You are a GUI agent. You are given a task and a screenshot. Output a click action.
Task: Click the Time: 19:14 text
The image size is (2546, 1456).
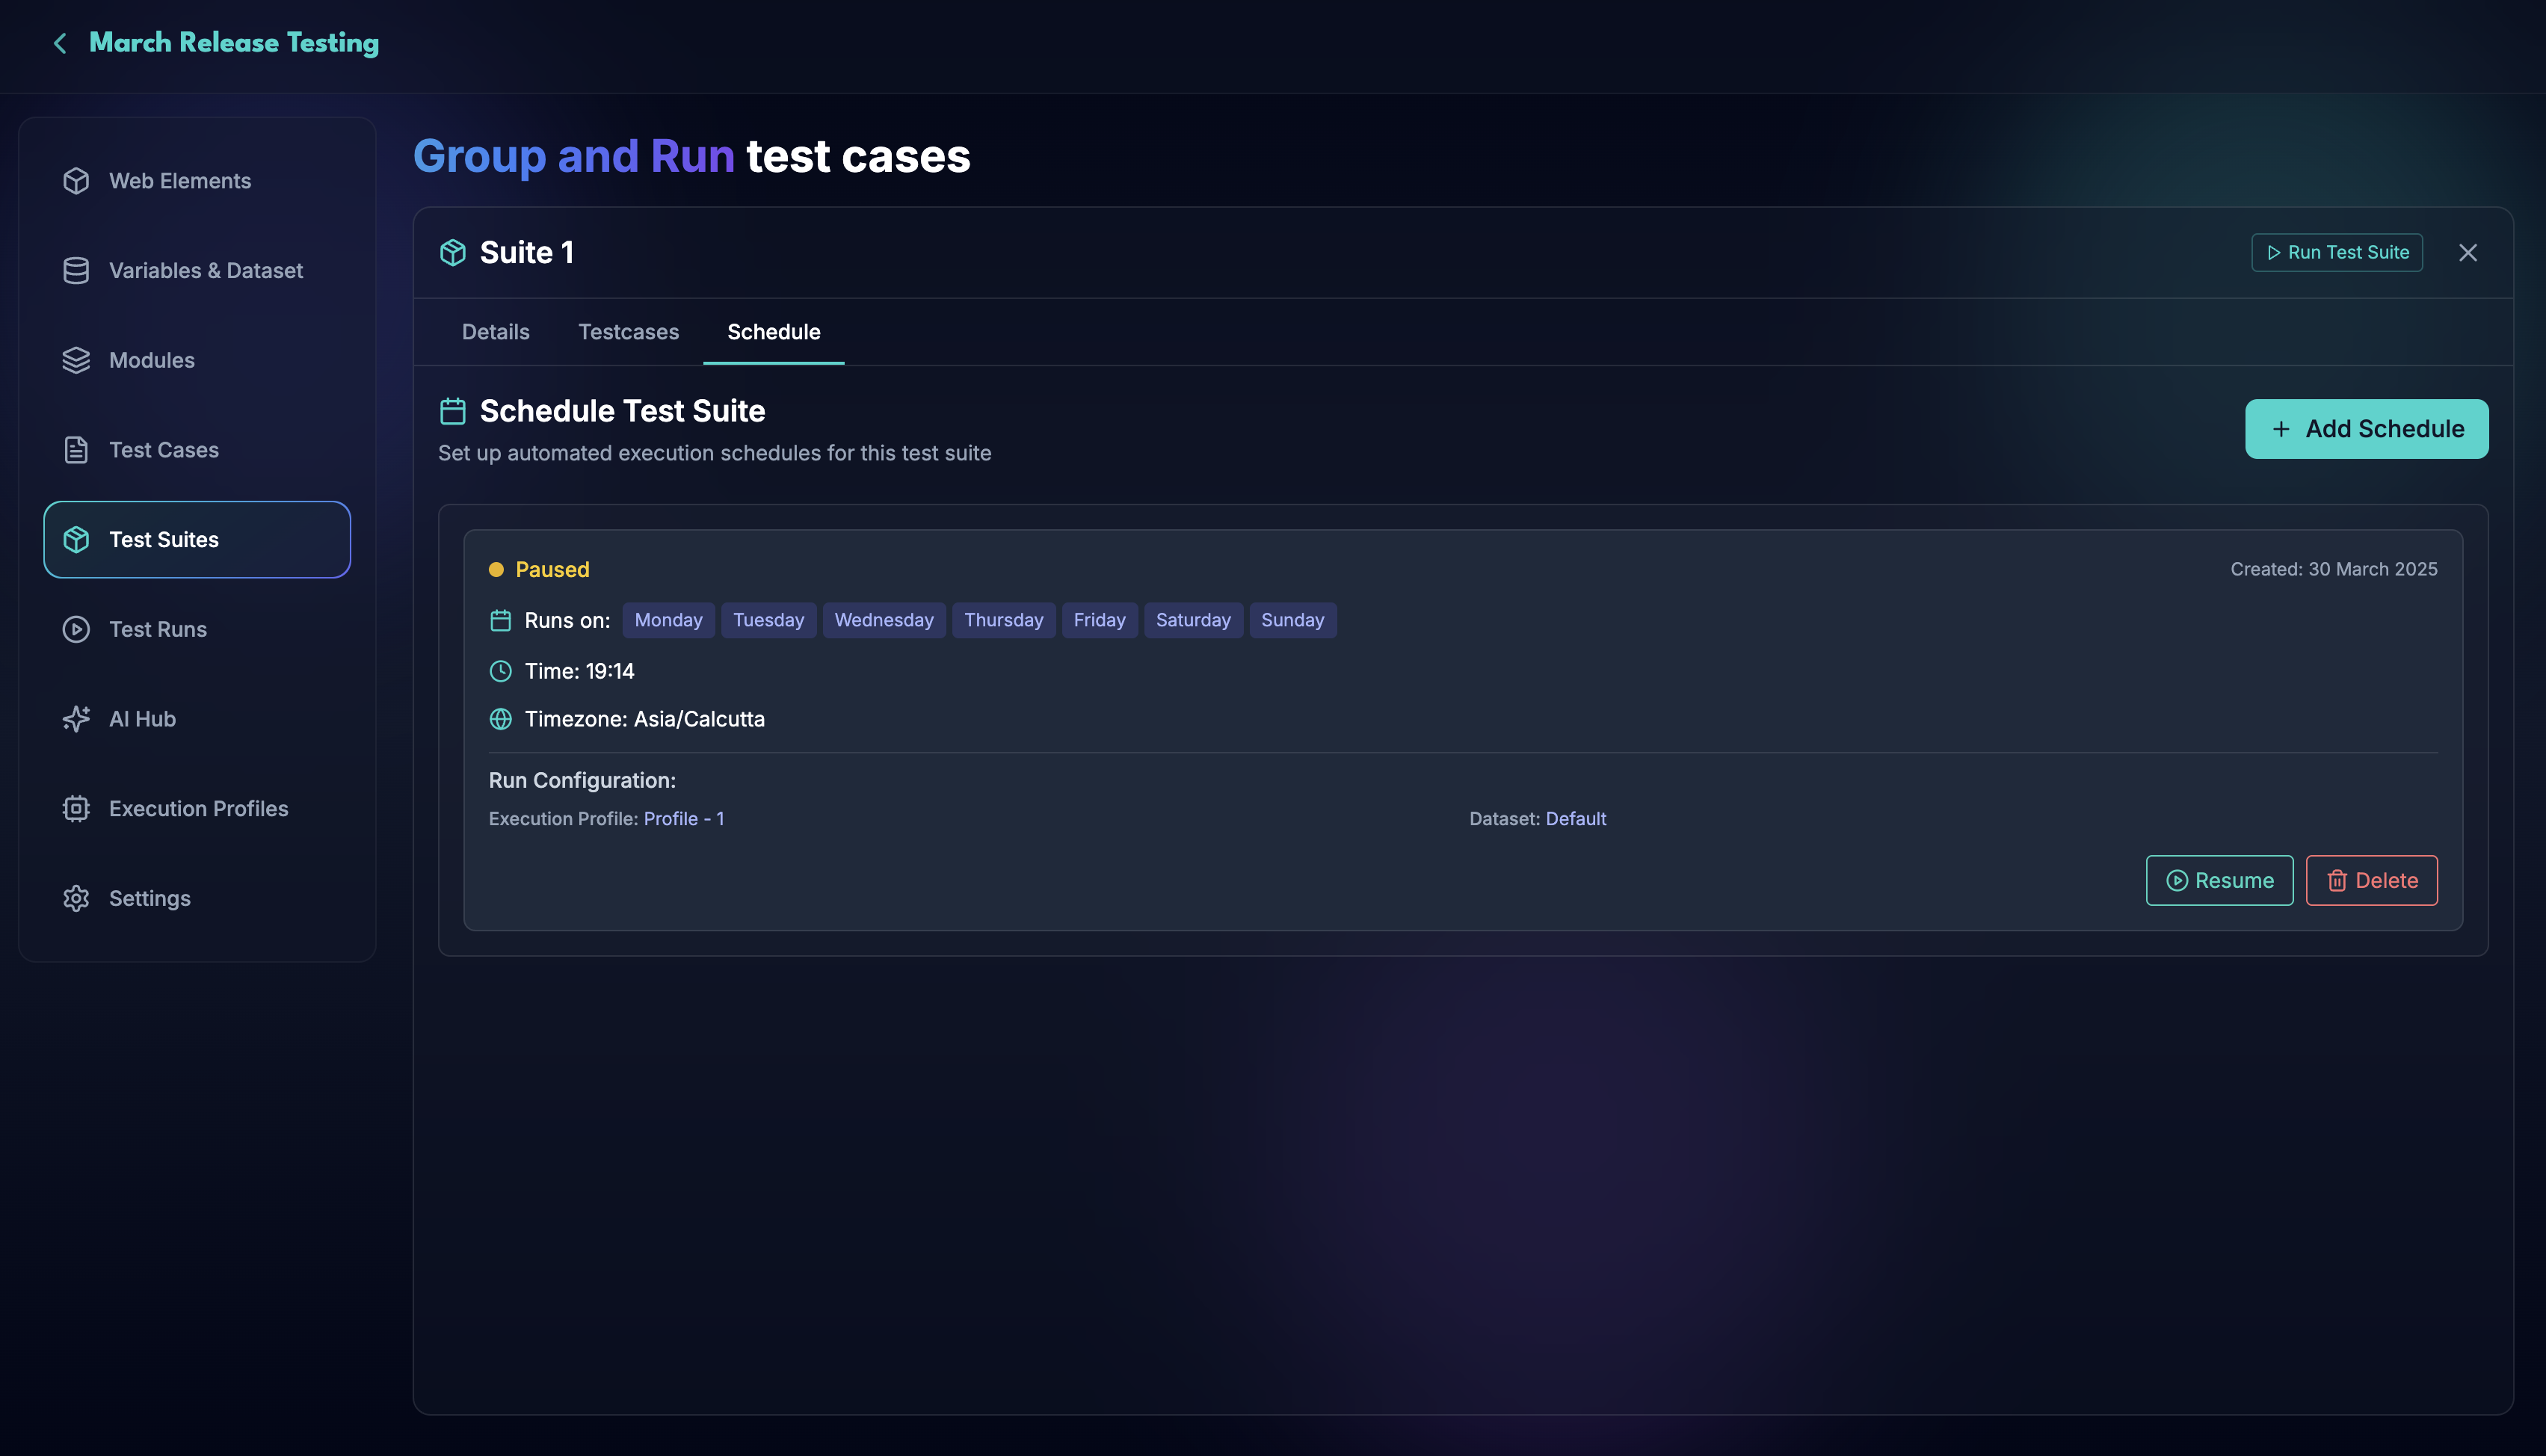(580, 671)
